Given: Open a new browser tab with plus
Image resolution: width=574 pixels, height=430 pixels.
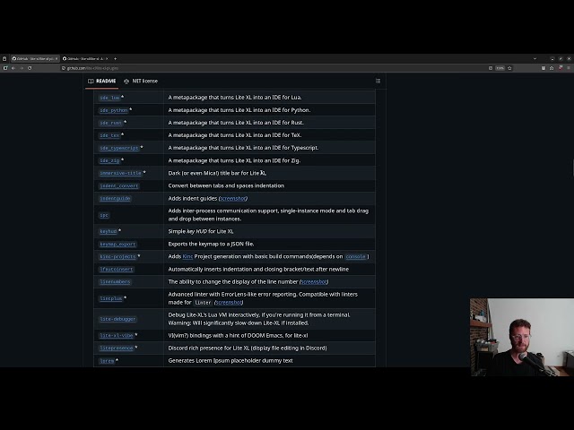Looking at the screenshot, I should [x=116, y=58].
